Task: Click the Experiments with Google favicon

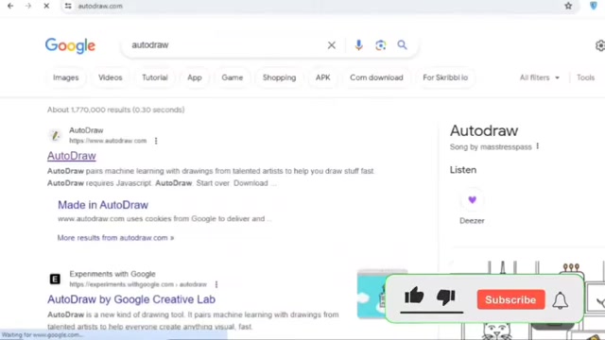Action: [55, 279]
